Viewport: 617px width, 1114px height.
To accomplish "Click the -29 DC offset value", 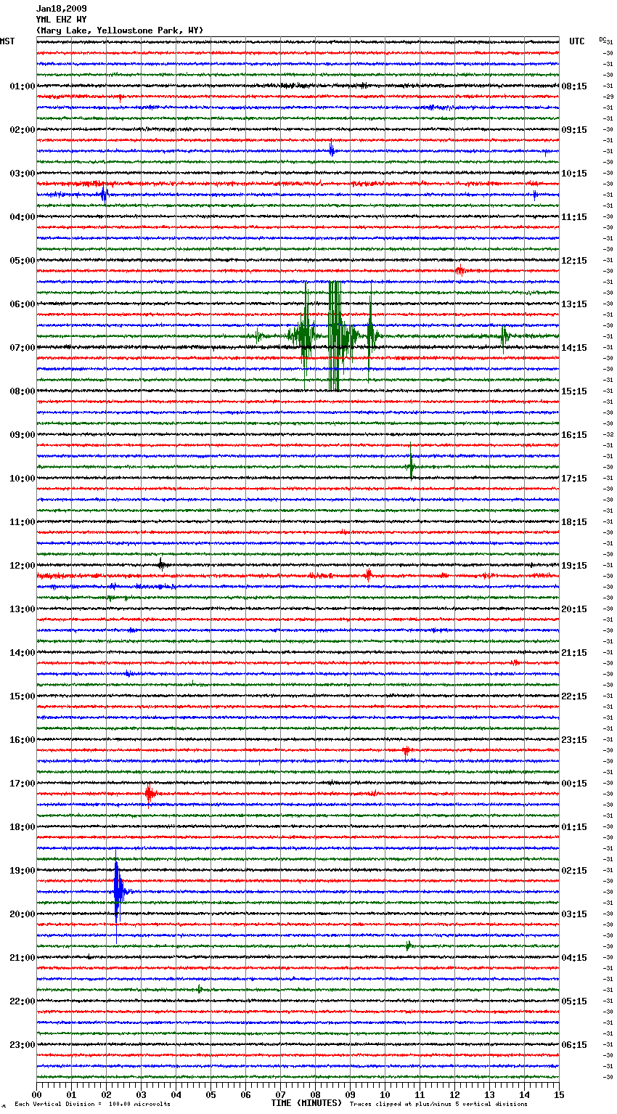I will (609, 97).
